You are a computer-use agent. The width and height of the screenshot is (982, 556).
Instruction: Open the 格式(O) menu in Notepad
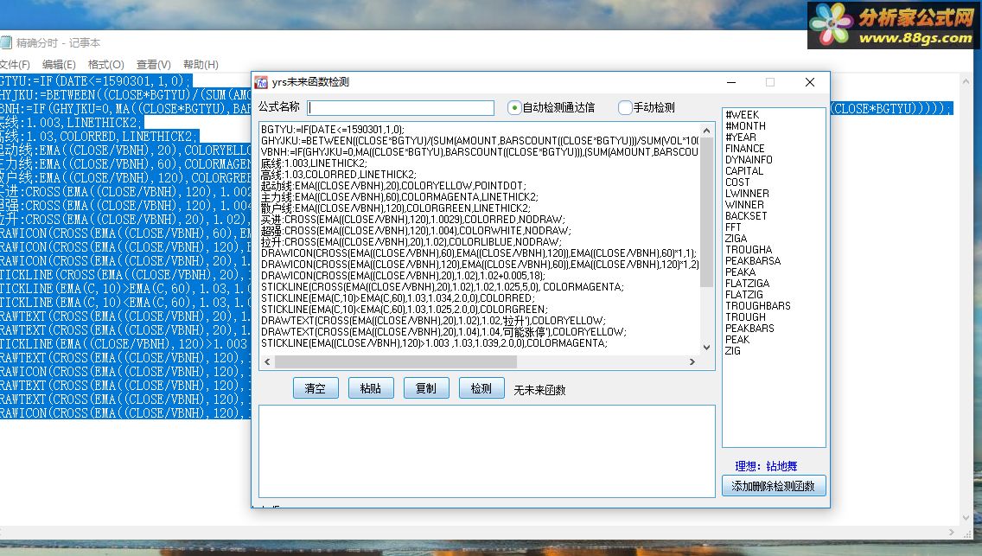pos(105,65)
